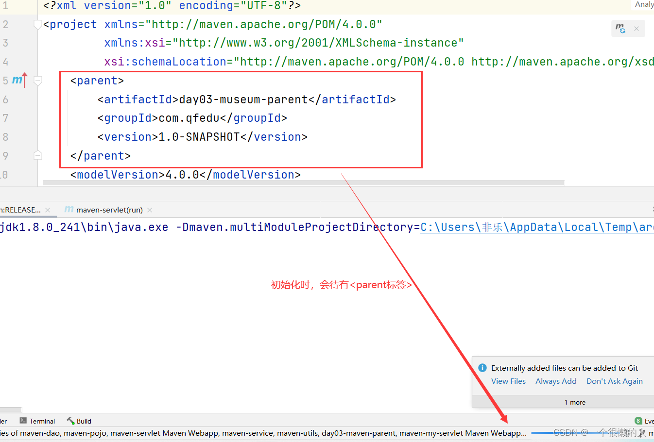The width and height of the screenshot is (654, 442).
Task: Click the run console horizontal scrollbar
Action: (11, 409)
